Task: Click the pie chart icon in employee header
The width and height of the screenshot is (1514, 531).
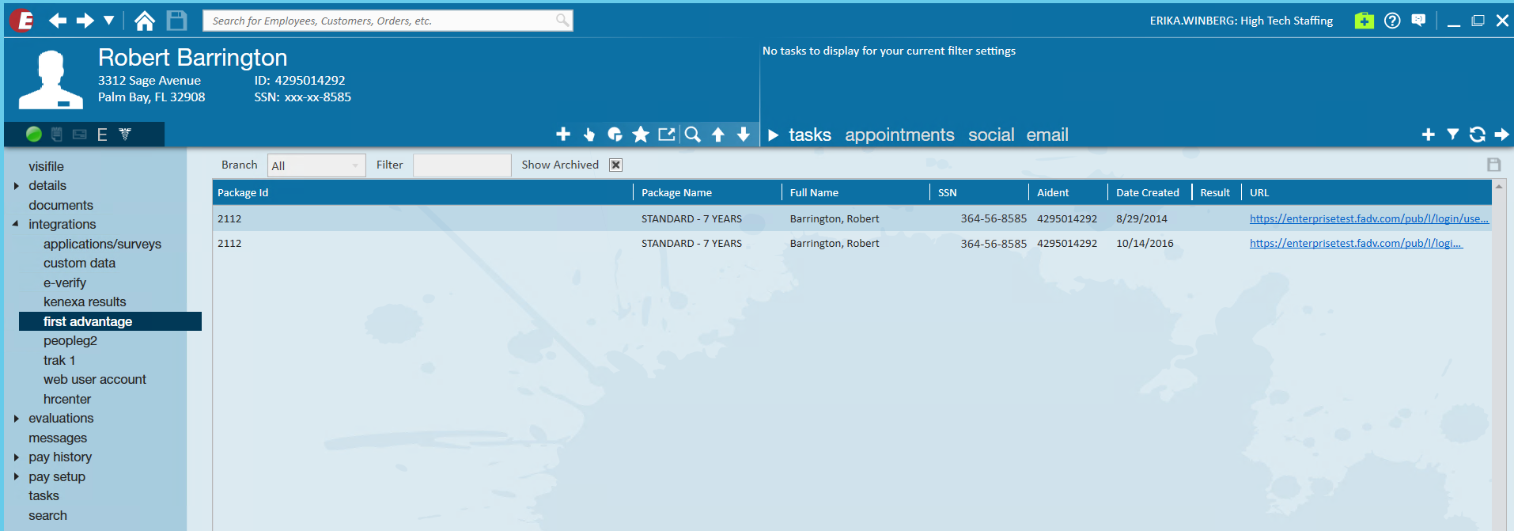Action: [615, 135]
